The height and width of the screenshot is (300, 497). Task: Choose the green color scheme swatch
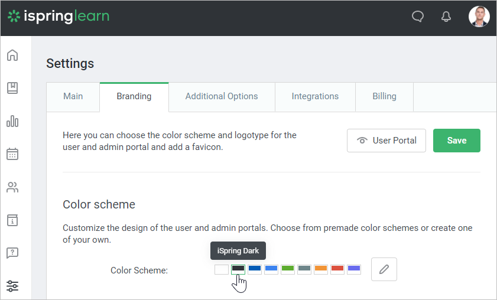tap(287, 269)
